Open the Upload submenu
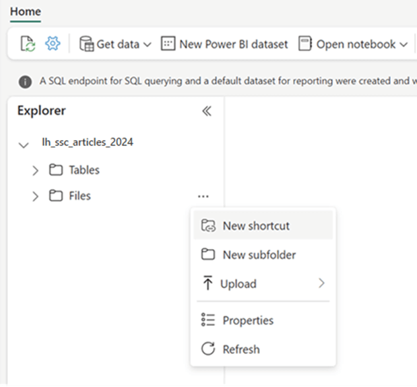This screenshot has width=417, height=387. coord(263,284)
